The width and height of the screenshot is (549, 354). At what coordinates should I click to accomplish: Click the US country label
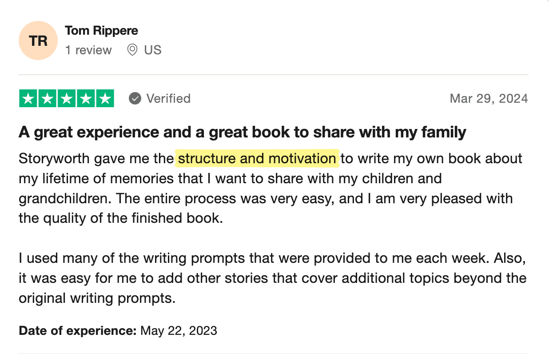click(x=153, y=50)
